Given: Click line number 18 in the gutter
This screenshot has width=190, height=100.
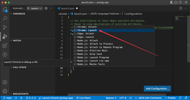Looking at the screenshot, I should pos(61,75).
